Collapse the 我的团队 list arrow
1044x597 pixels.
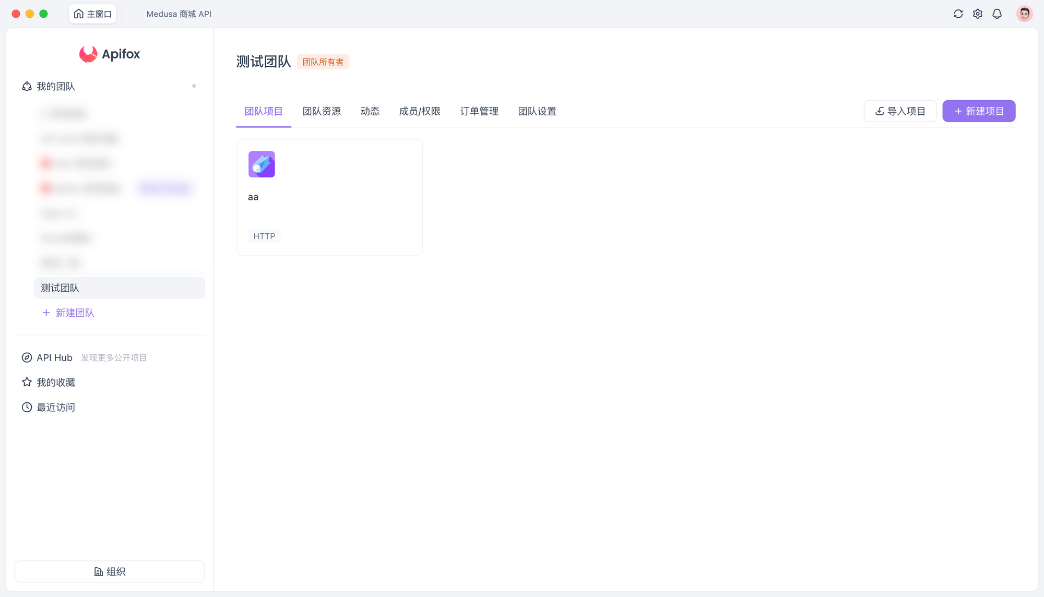pyautogui.click(x=194, y=86)
